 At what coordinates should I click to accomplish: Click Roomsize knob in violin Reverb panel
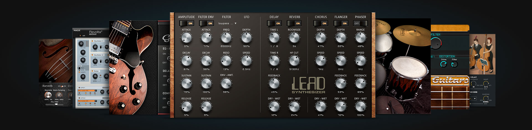pos(48,95)
